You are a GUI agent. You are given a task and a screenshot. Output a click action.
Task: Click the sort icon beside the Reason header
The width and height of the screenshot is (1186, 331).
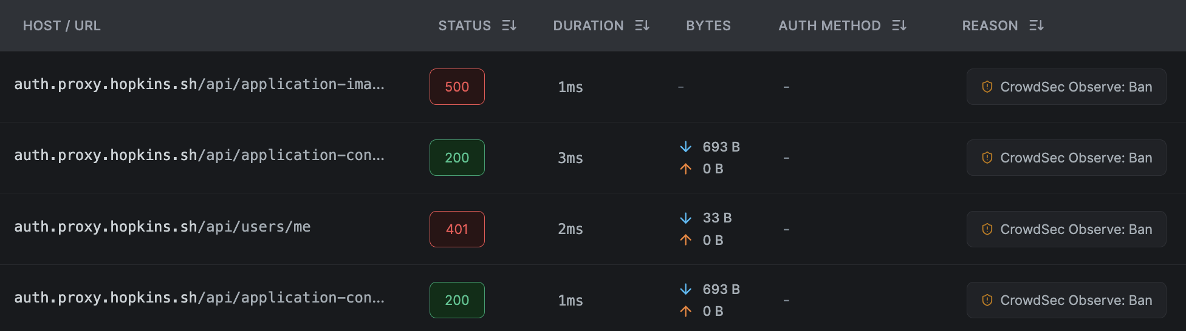tap(1037, 25)
